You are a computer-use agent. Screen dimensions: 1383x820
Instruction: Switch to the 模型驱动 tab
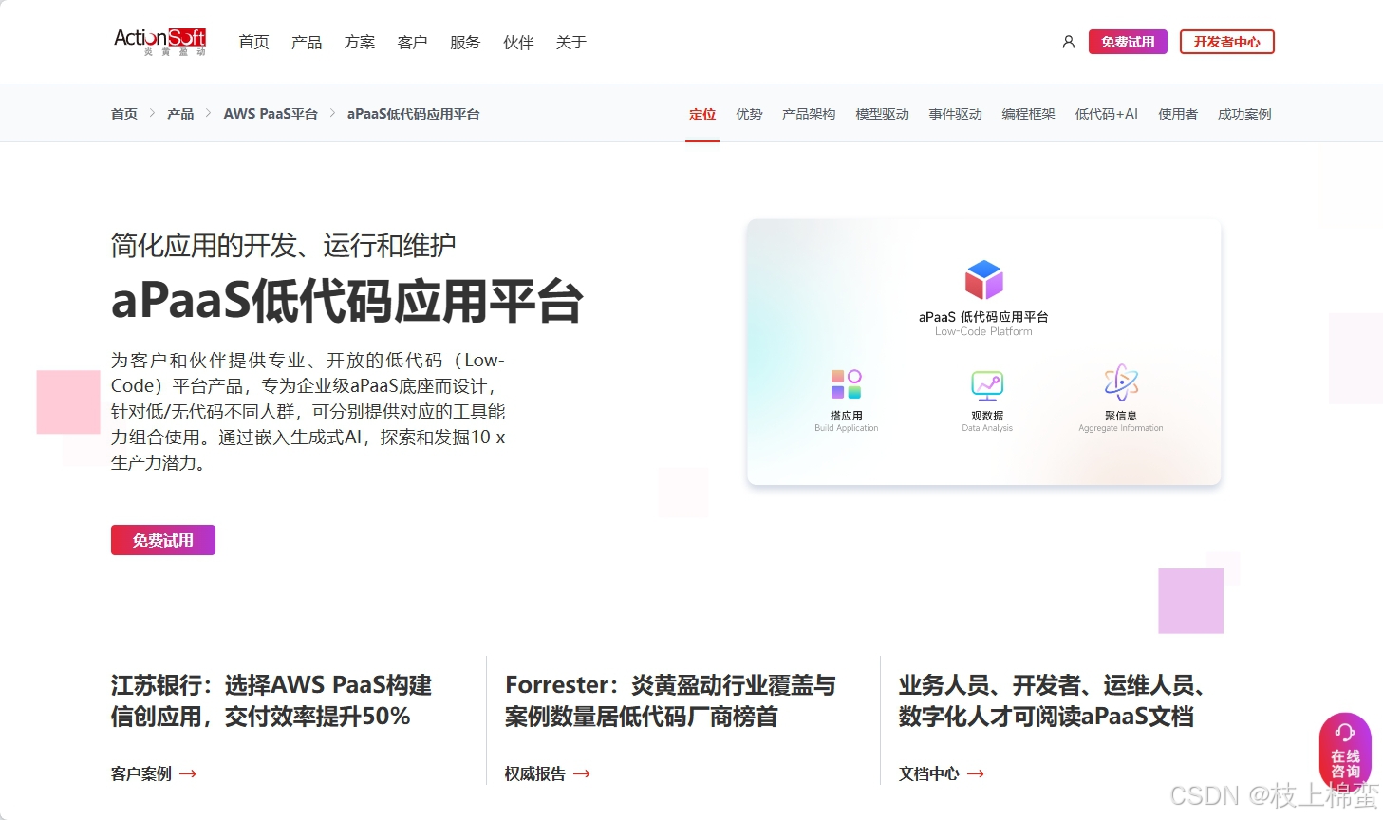(882, 114)
